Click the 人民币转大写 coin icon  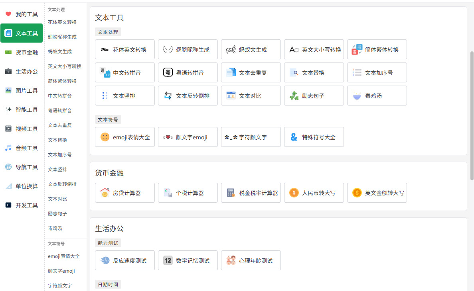(294, 193)
